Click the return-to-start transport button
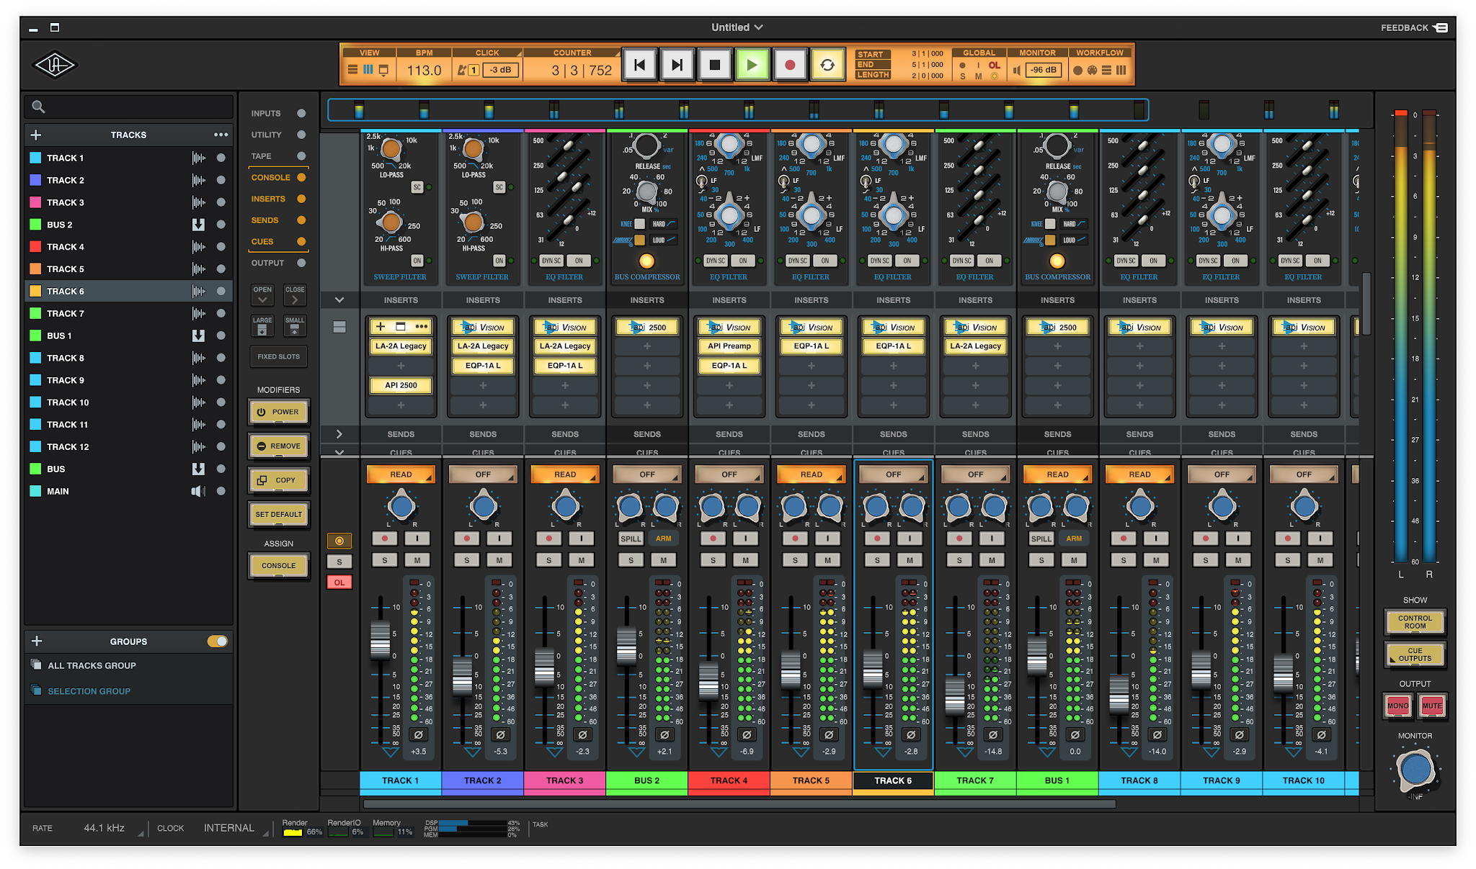Screen dimensions: 1476x869 (639, 66)
